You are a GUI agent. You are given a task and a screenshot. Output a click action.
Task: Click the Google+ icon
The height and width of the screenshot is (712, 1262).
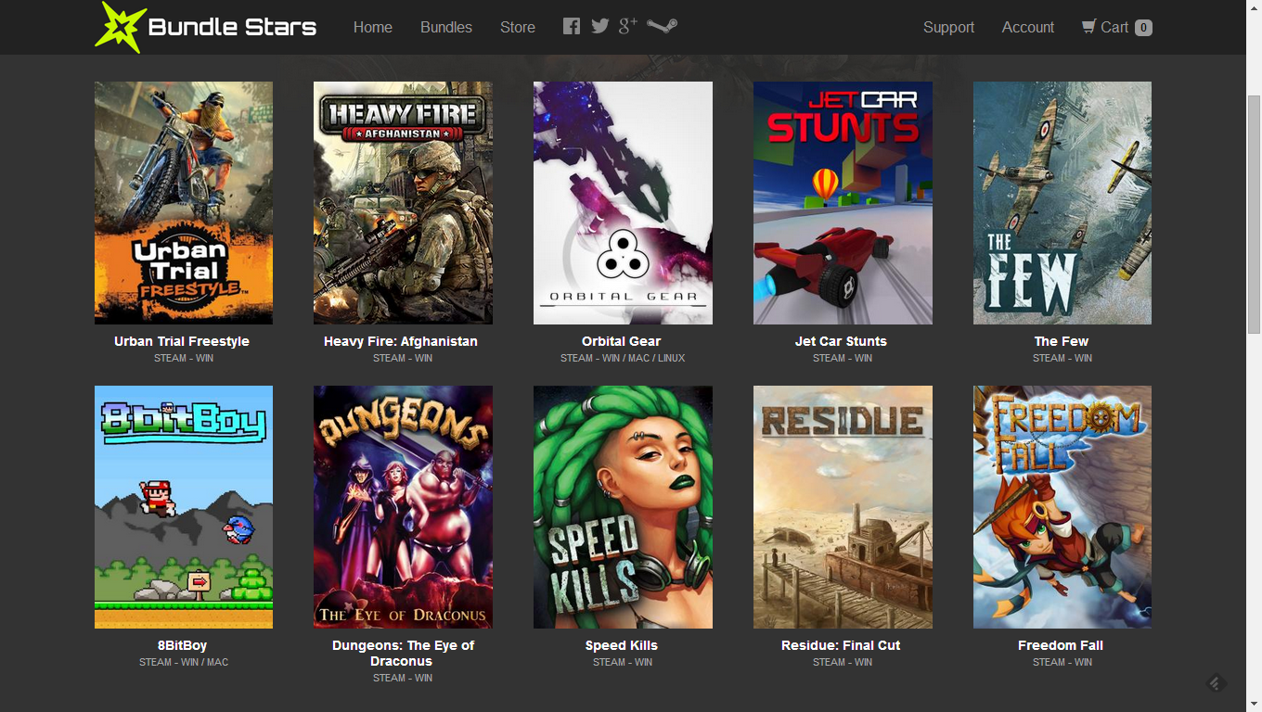627,26
